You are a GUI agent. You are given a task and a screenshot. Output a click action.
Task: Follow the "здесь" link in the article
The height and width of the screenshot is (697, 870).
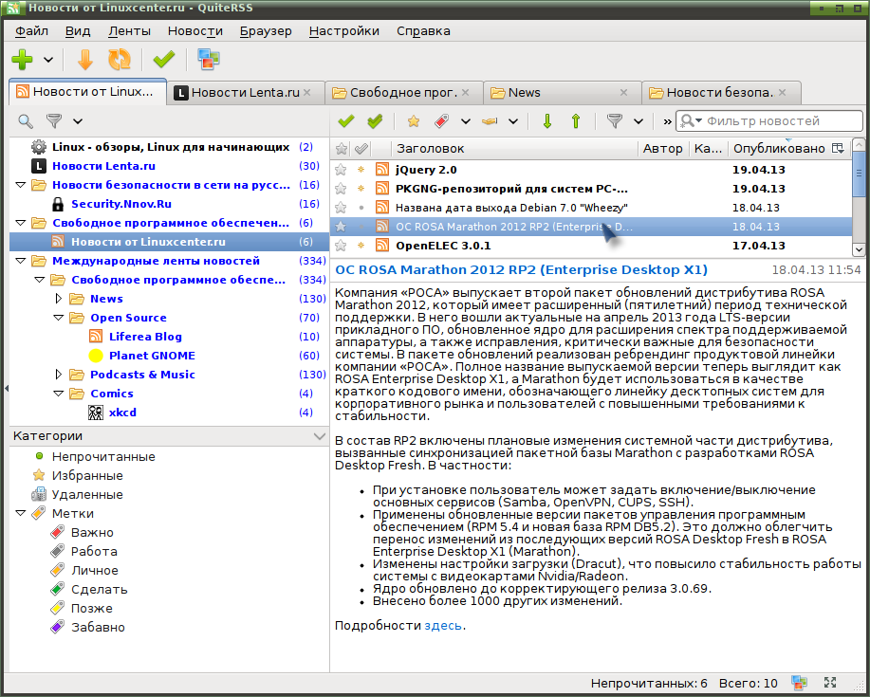tap(443, 626)
